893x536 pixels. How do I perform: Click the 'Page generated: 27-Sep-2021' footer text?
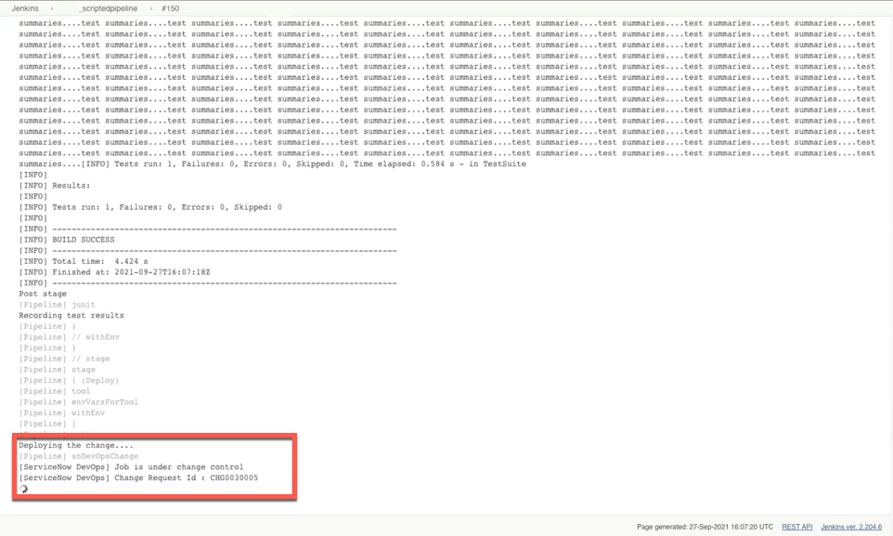point(705,527)
